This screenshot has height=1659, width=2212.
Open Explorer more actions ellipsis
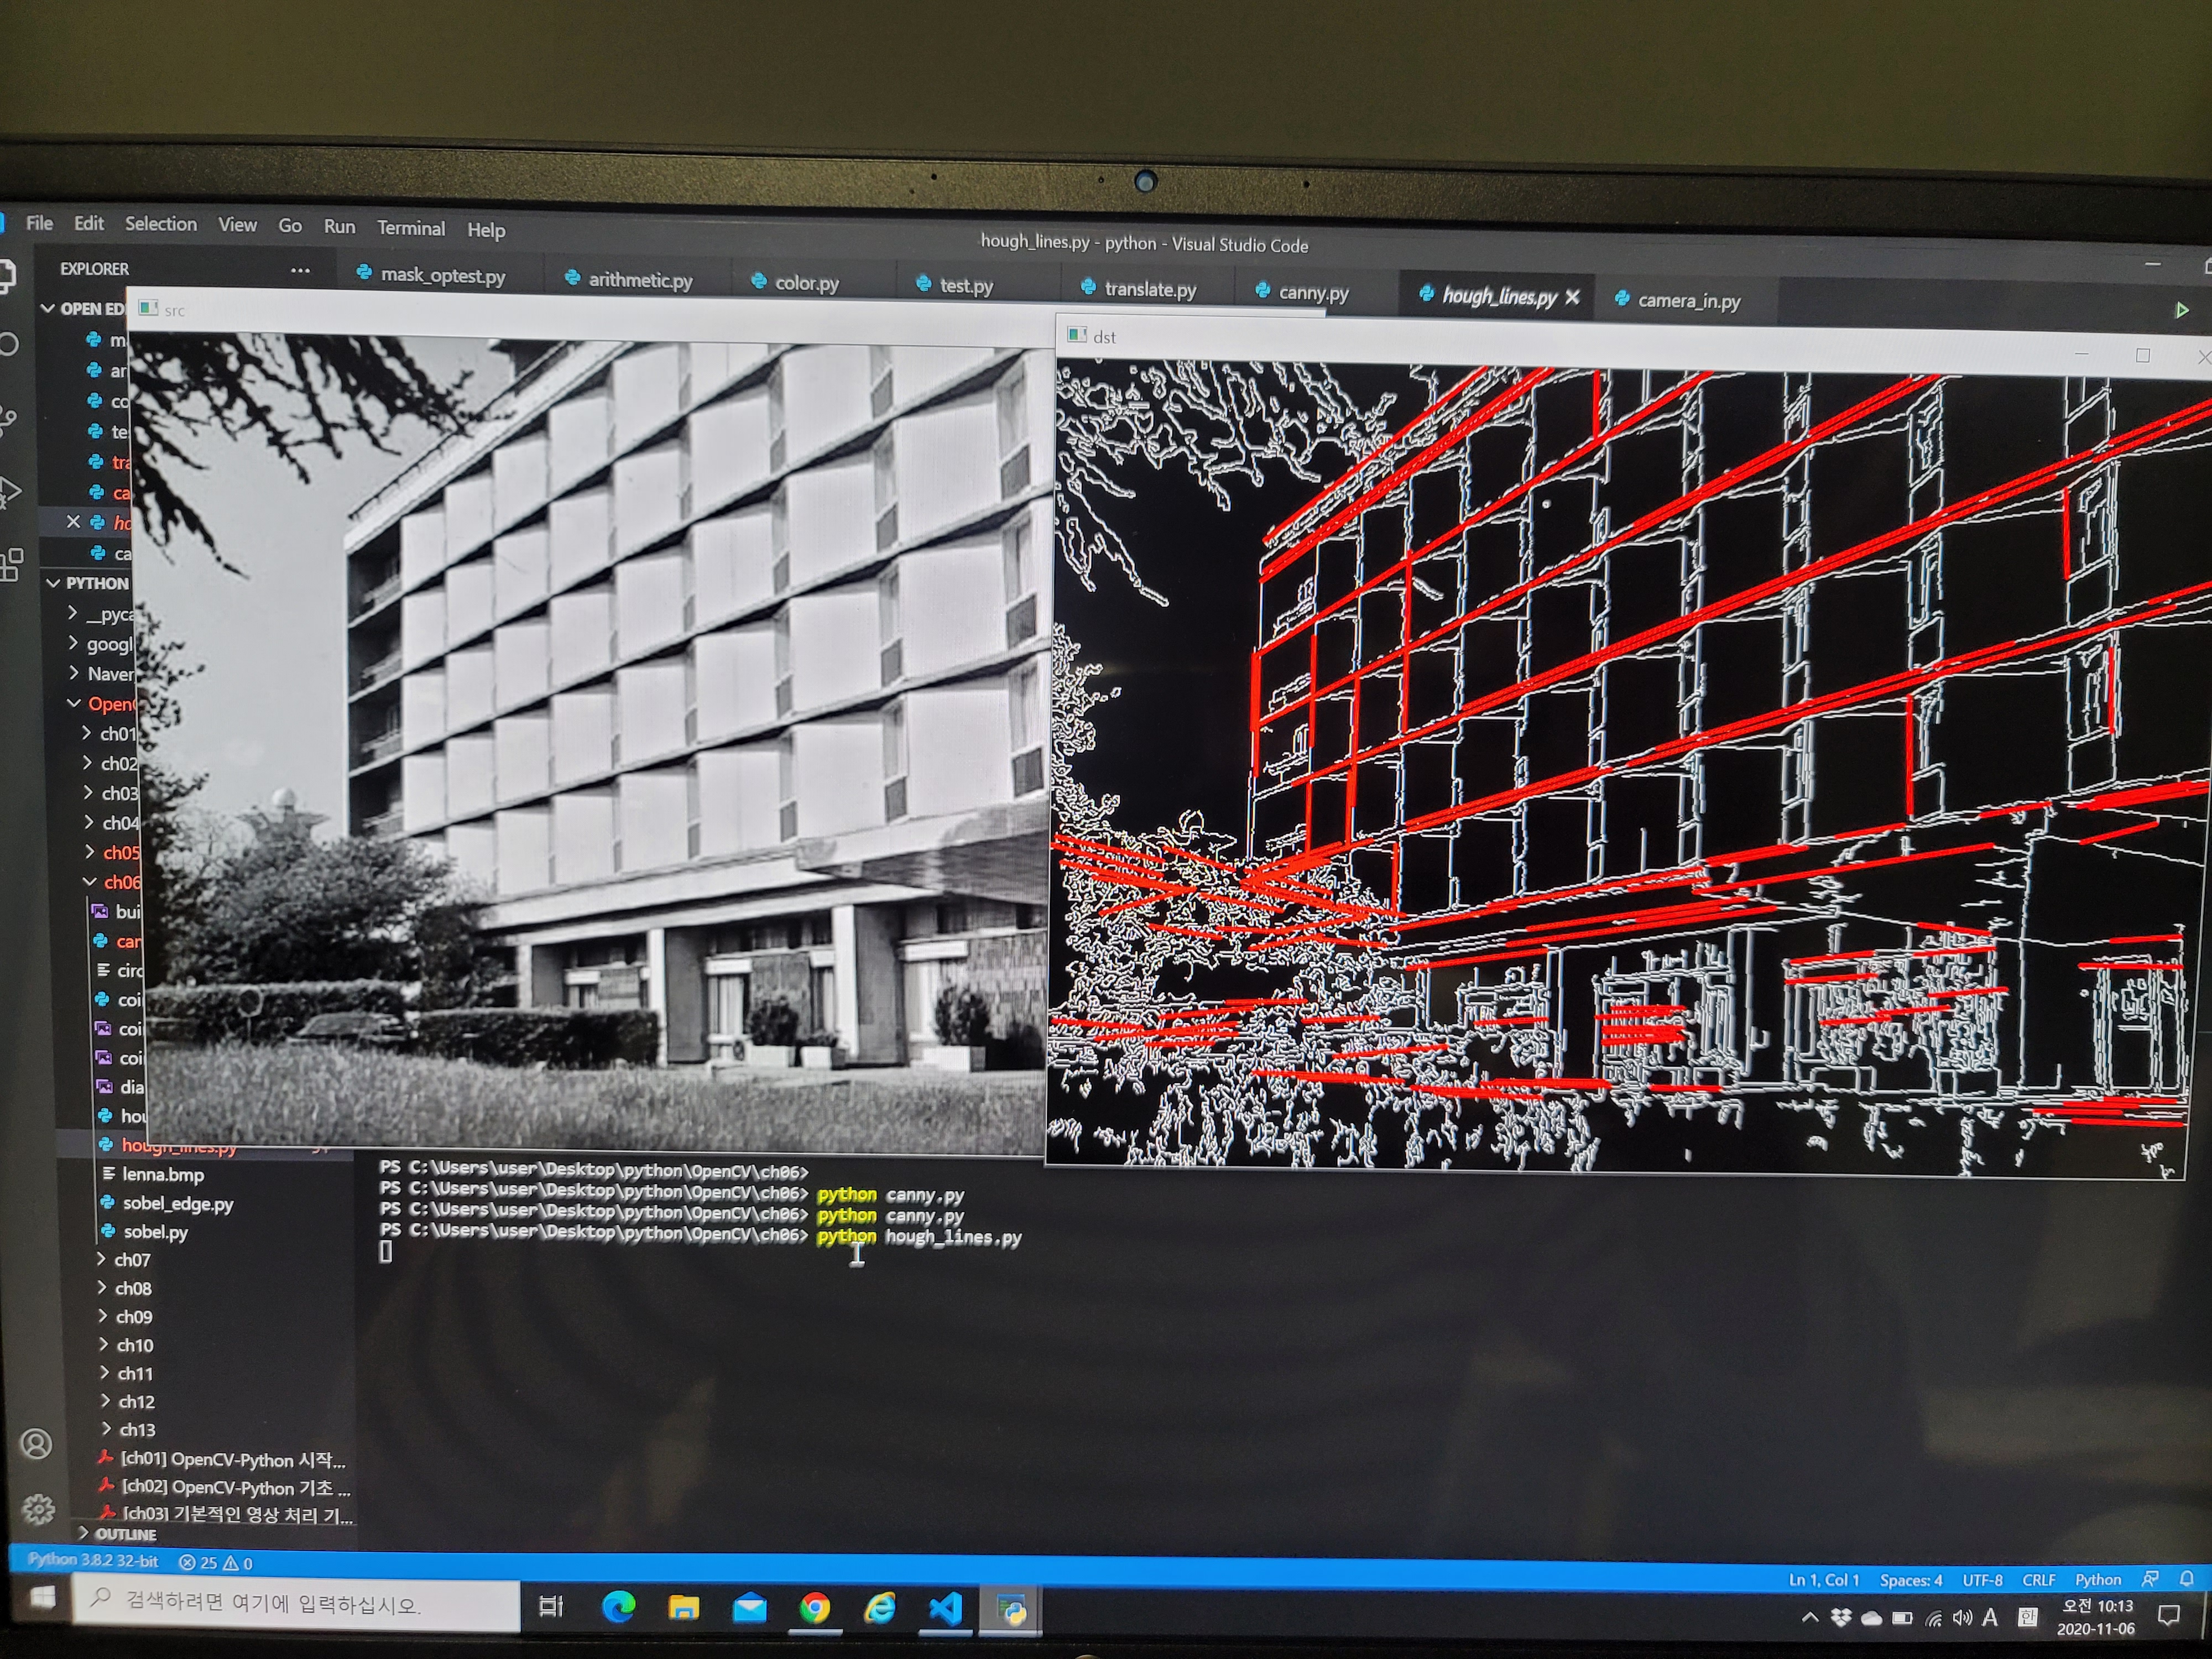300,270
